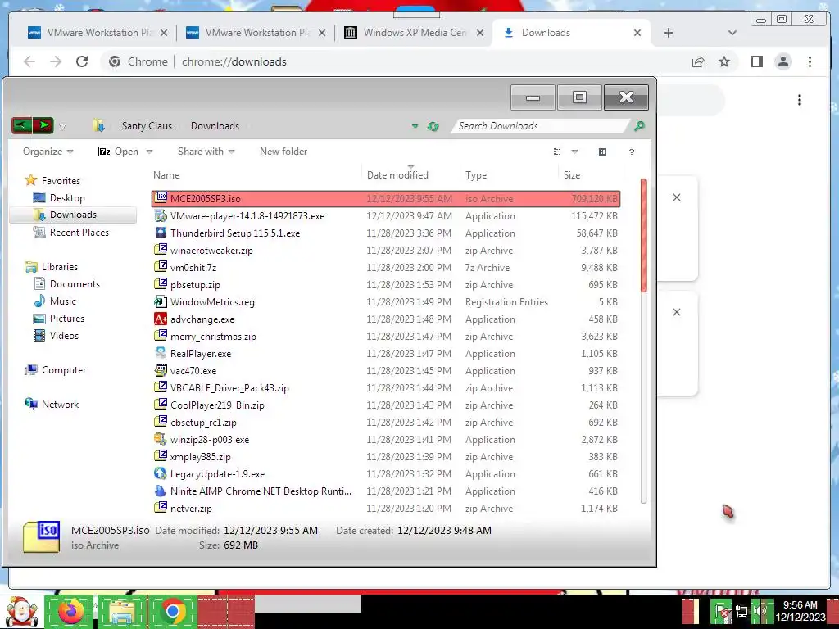Expand the Open button dropdown arrow

(149, 152)
